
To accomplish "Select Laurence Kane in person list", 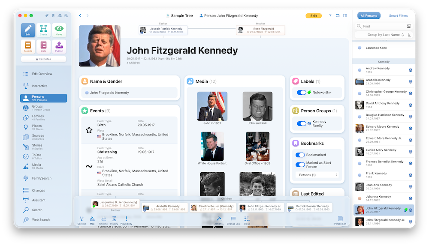I will coord(384,48).
